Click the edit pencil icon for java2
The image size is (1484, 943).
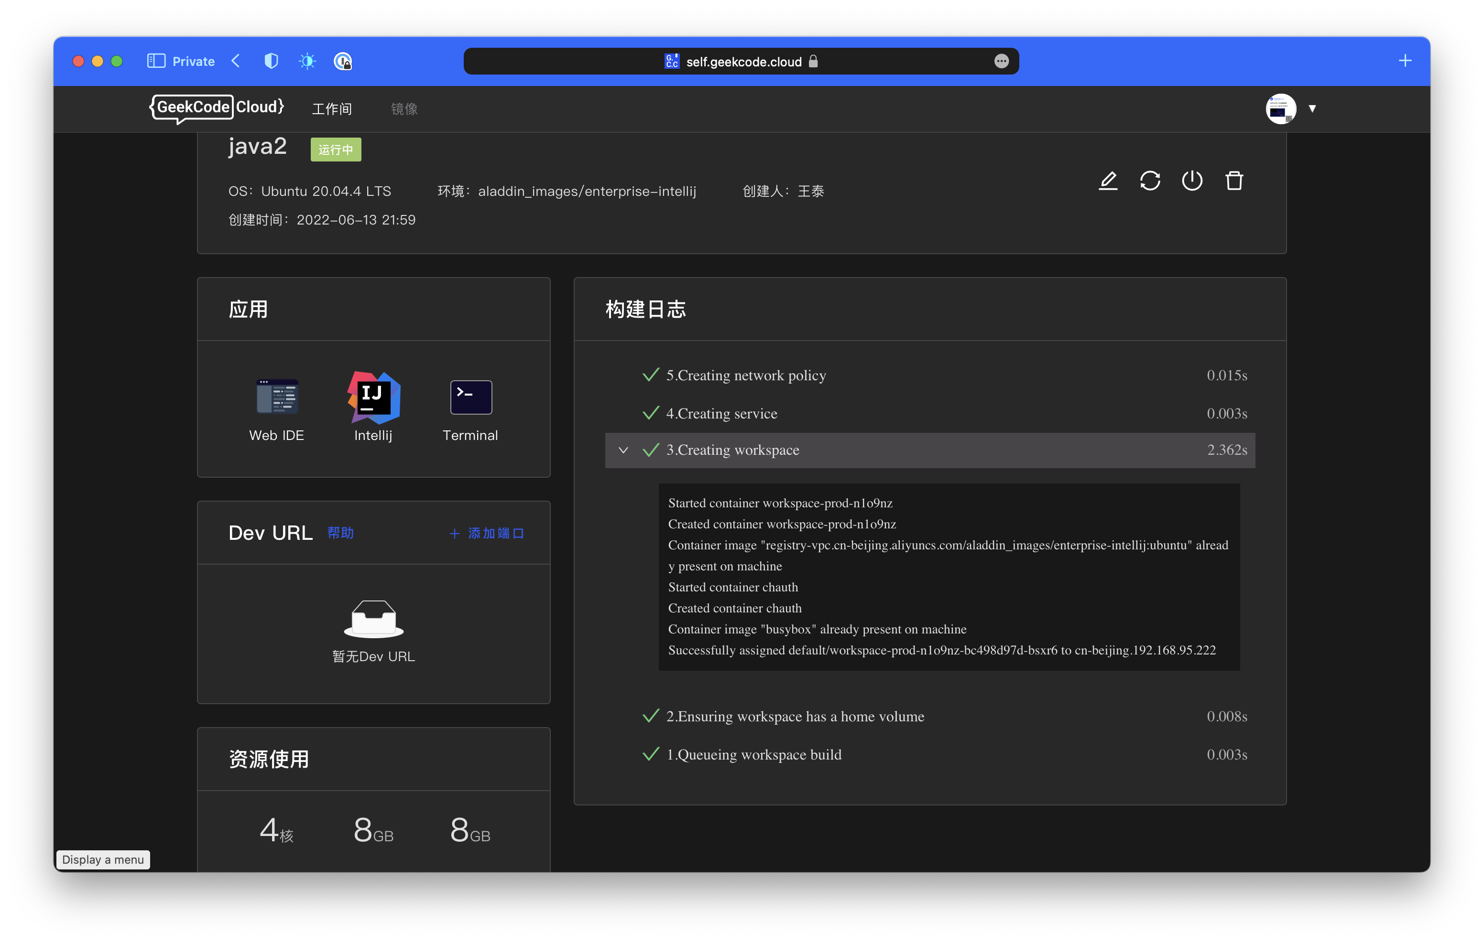tap(1107, 181)
